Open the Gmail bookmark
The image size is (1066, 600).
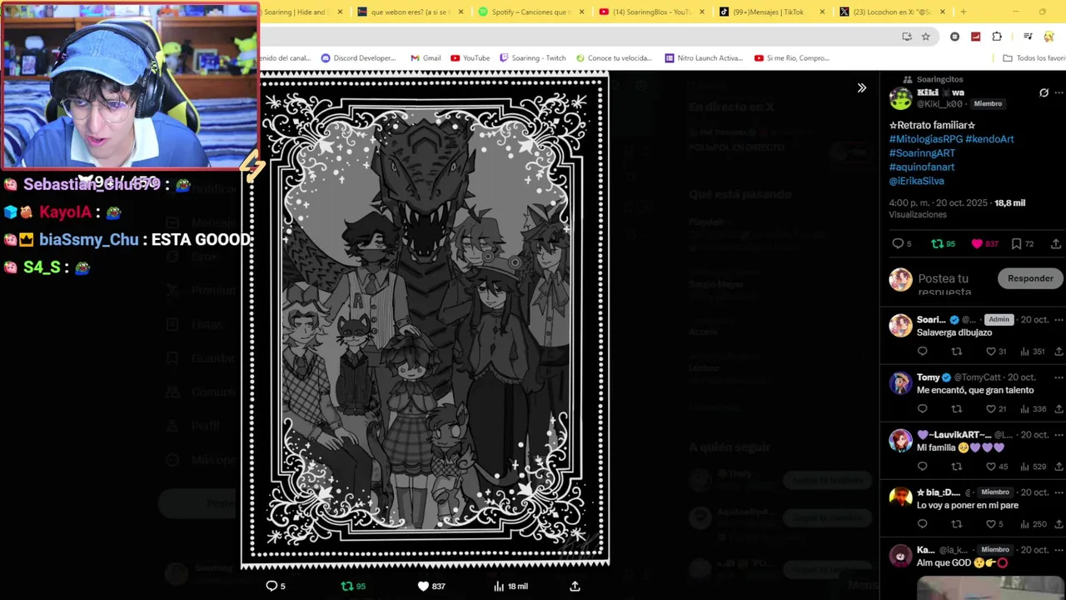(426, 58)
